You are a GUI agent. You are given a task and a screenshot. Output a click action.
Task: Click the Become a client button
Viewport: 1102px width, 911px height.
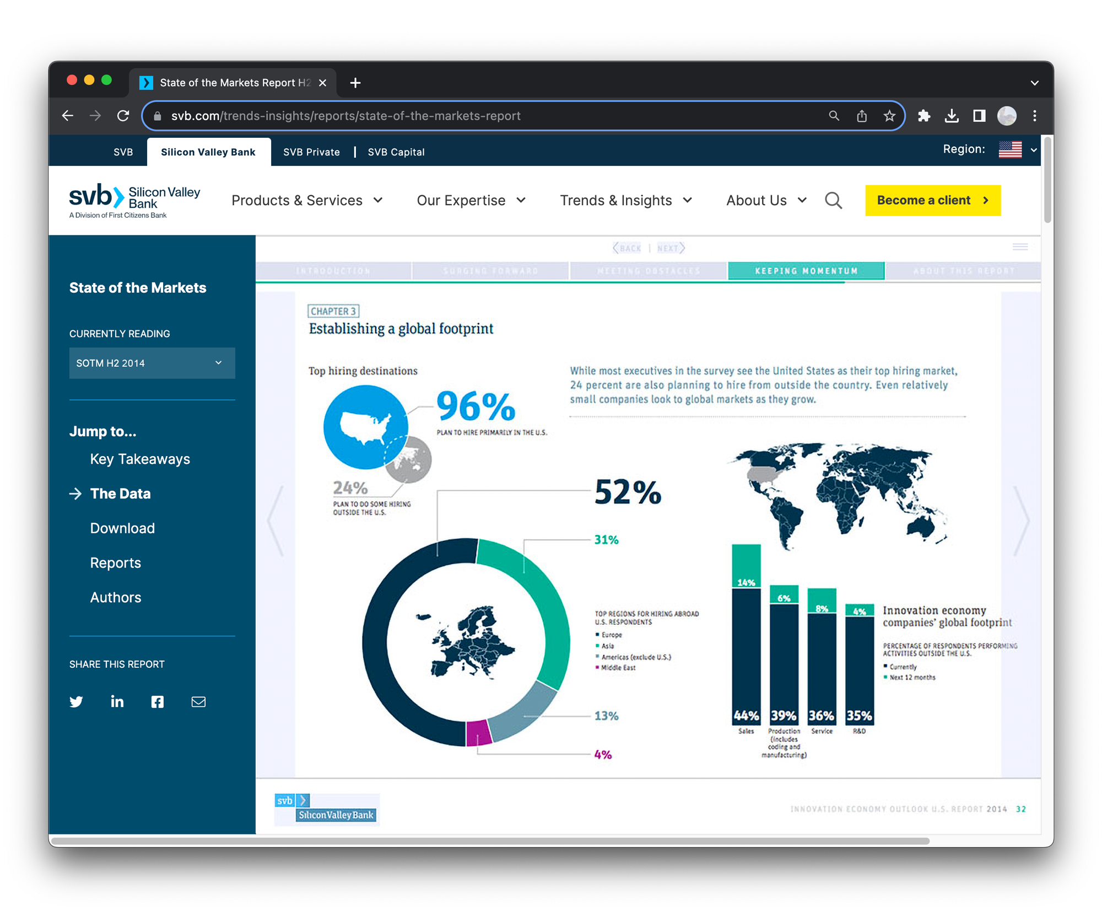tap(933, 200)
